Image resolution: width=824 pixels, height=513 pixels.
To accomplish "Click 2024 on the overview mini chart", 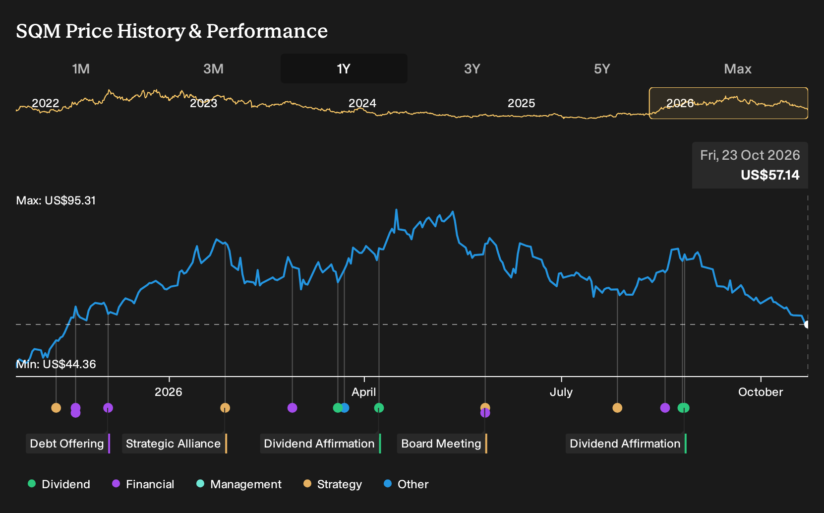I will tap(362, 103).
